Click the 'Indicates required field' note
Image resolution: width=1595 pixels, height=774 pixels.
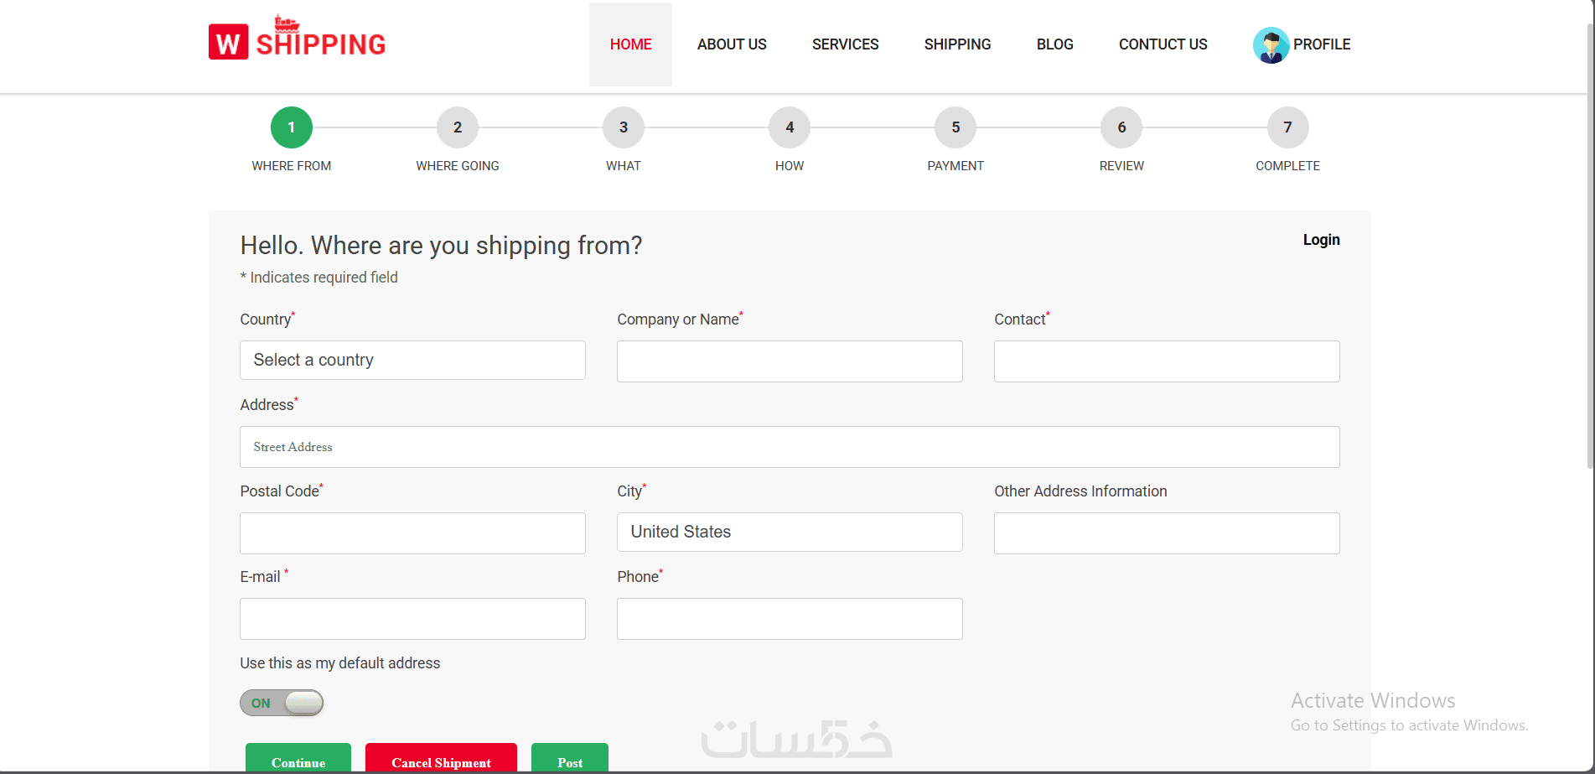(x=319, y=278)
